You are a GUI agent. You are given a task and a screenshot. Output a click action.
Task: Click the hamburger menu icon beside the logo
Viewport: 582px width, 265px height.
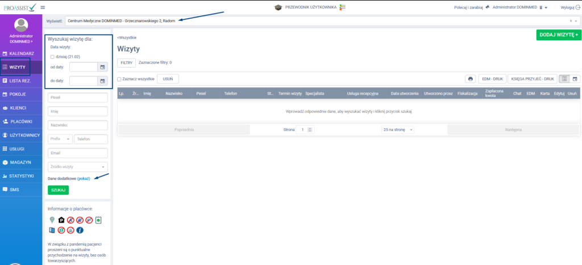point(43,7)
